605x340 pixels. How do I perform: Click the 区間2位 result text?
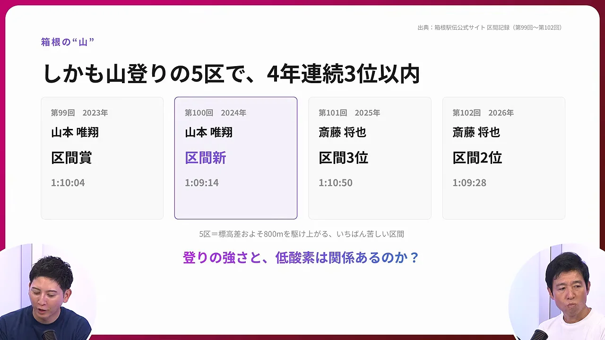click(477, 158)
